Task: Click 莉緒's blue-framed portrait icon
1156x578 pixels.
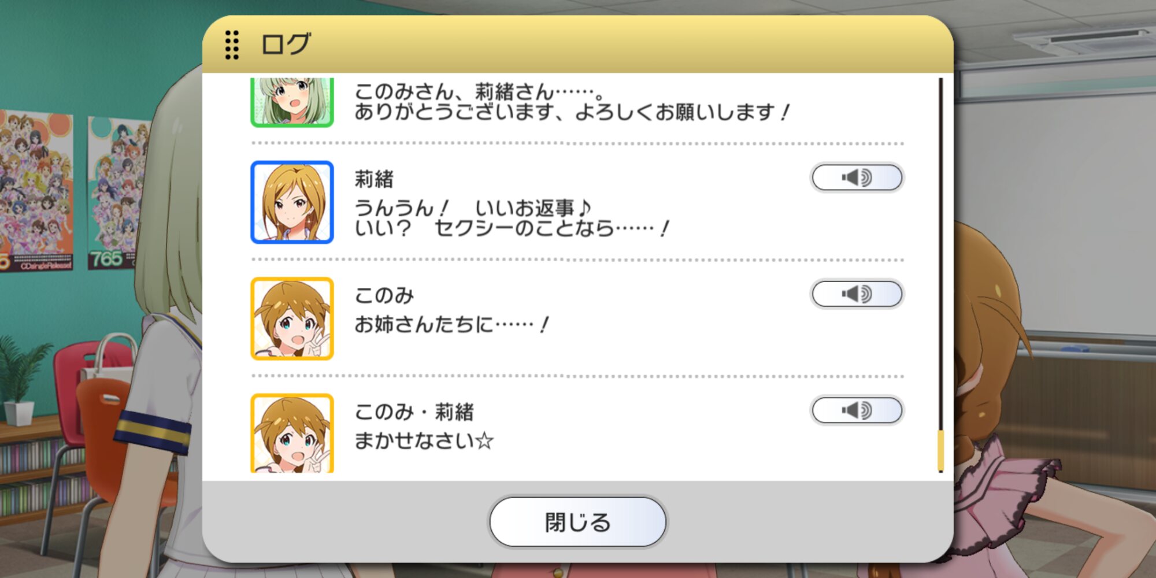Action: tap(292, 202)
